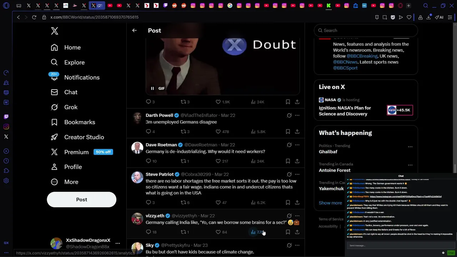The width and height of the screenshot is (457, 257).
Task: Open More options in sidebar
Action: (x=65, y=182)
